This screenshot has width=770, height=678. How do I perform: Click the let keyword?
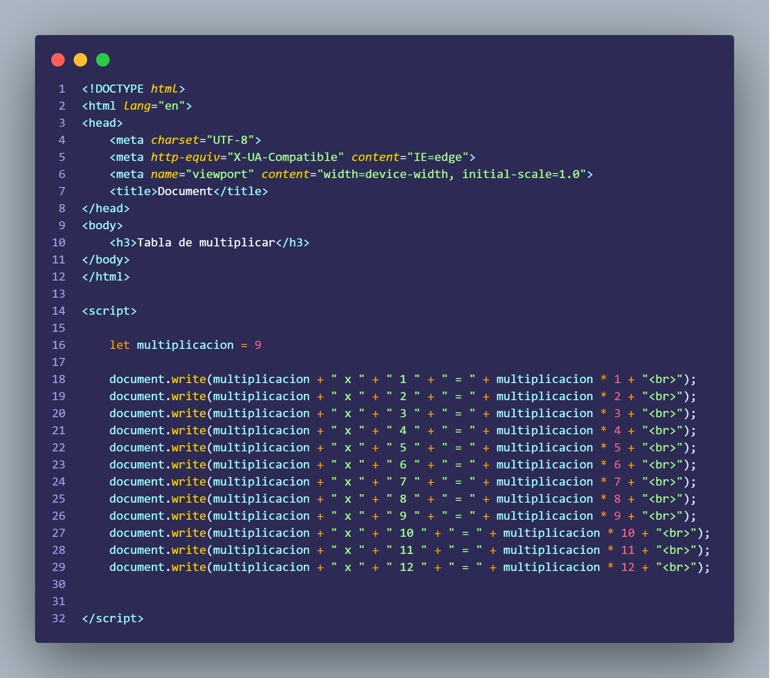pyautogui.click(x=120, y=345)
